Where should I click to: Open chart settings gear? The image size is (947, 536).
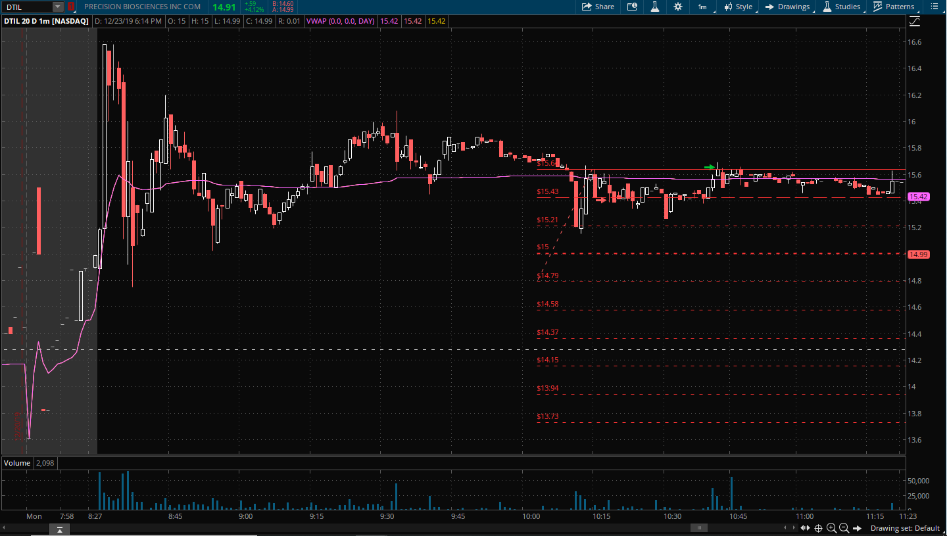click(678, 7)
